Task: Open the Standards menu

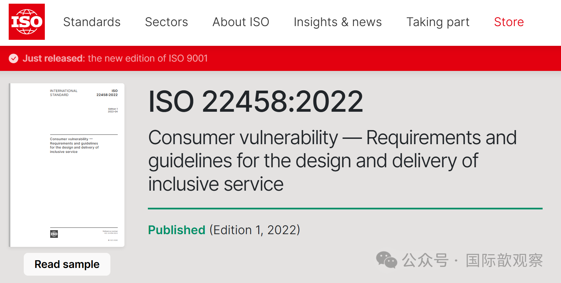Action: pos(92,22)
